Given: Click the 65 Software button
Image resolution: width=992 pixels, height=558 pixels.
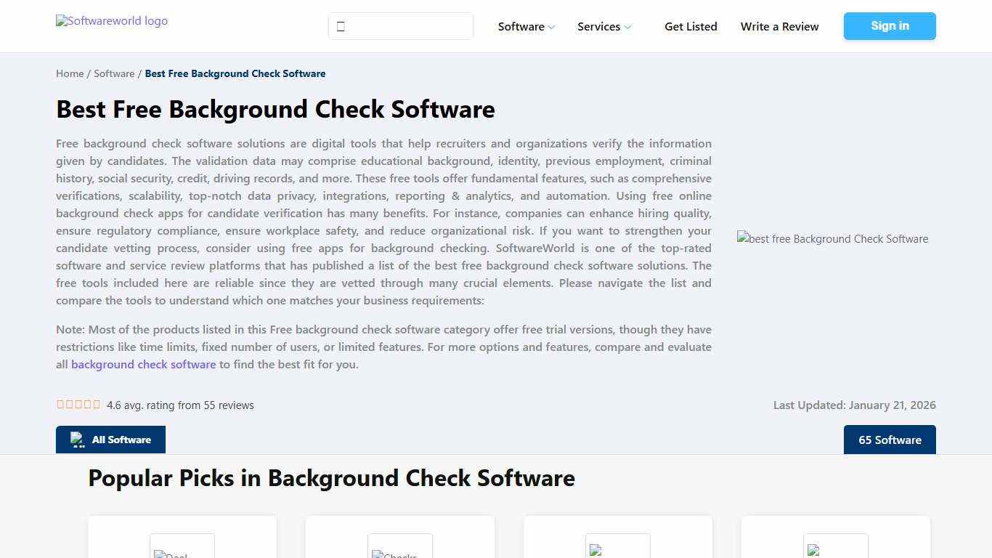Looking at the screenshot, I should pos(890,440).
